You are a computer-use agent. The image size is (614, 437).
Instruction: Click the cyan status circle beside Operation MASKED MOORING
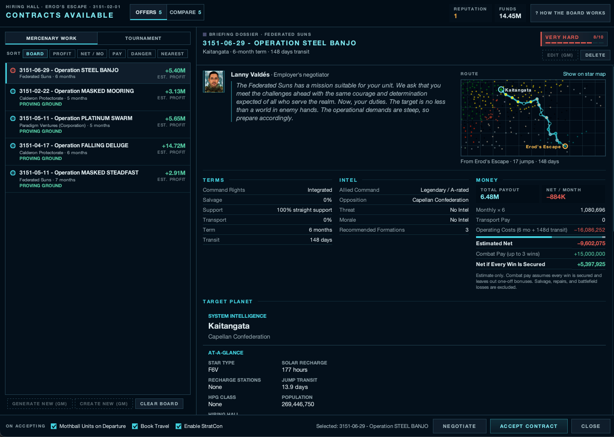coord(13,91)
